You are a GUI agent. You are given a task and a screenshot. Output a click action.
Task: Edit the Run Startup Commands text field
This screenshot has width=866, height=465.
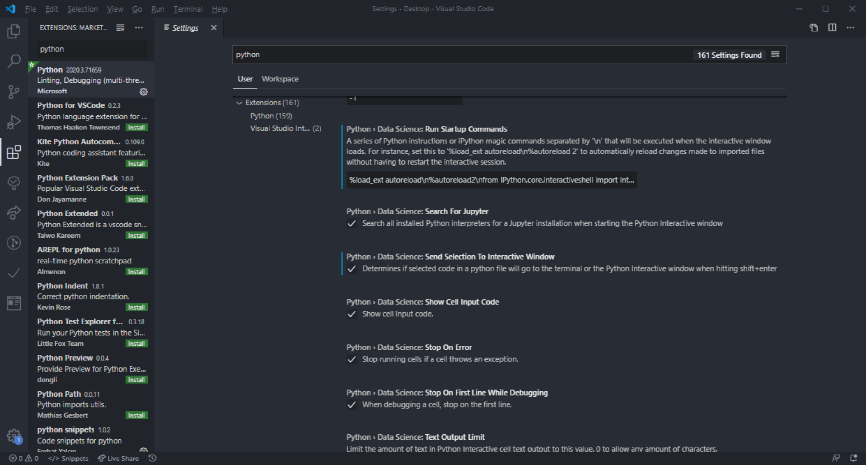[492, 180]
